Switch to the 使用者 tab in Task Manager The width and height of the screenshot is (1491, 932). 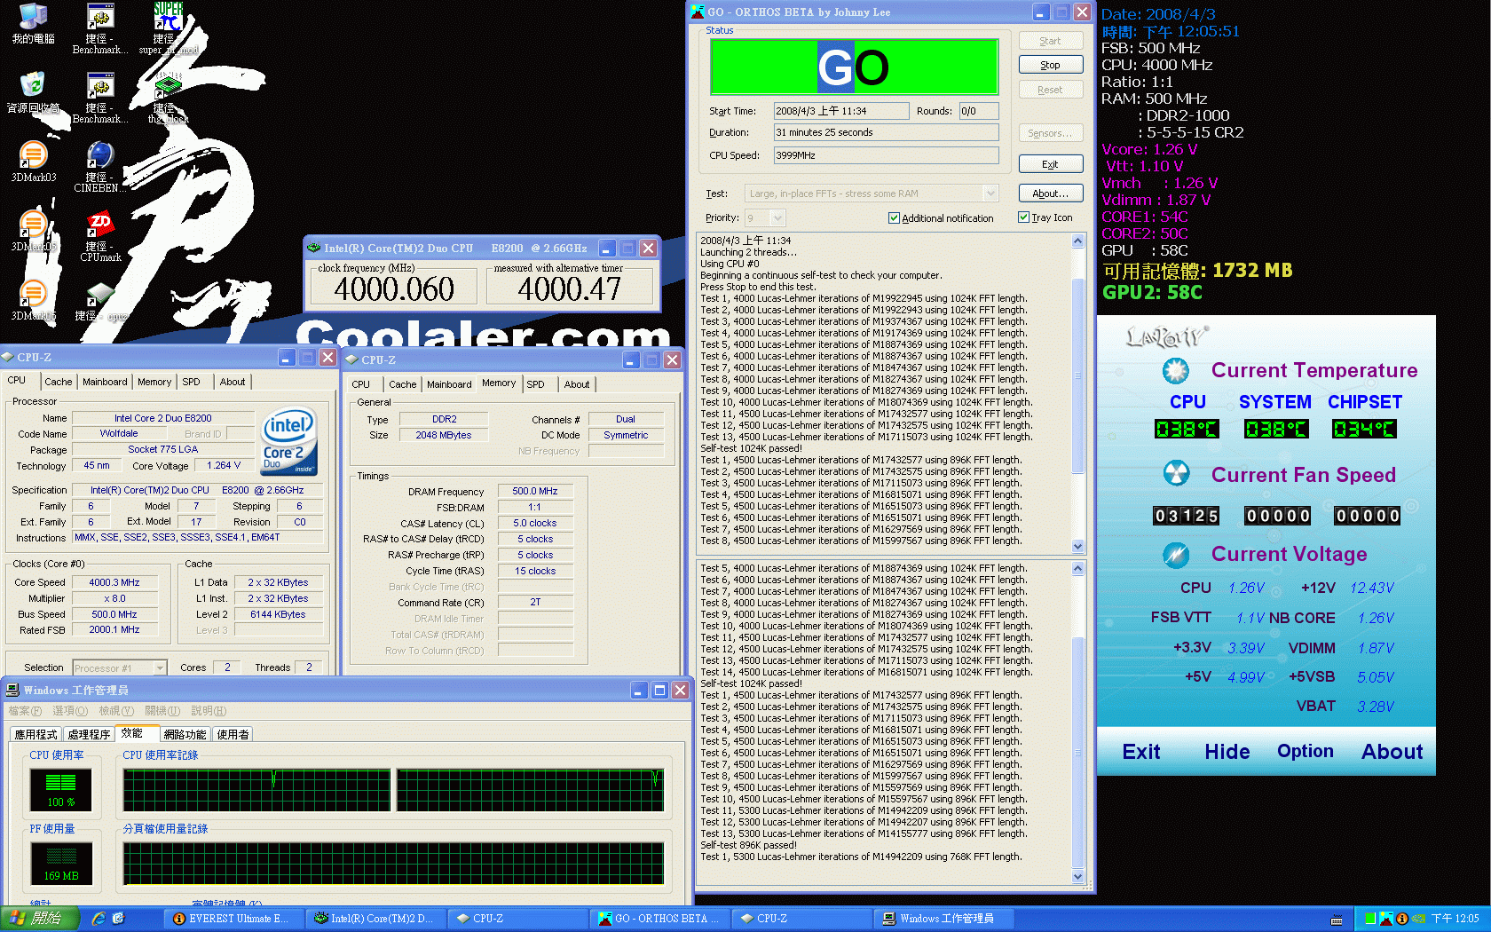233,735
